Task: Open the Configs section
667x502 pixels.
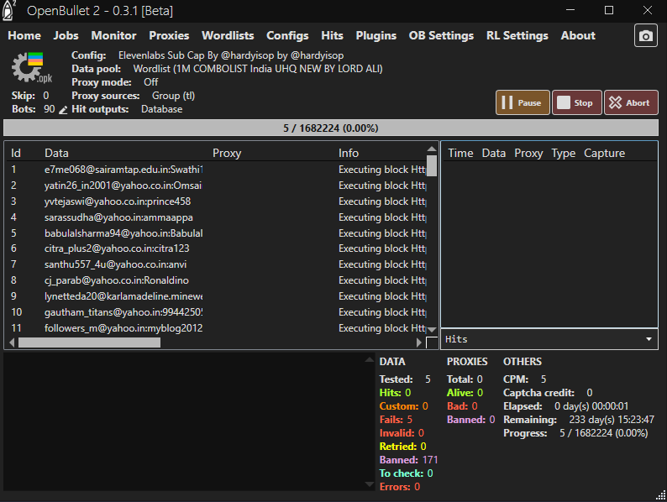Action: pyautogui.click(x=287, y=36)
